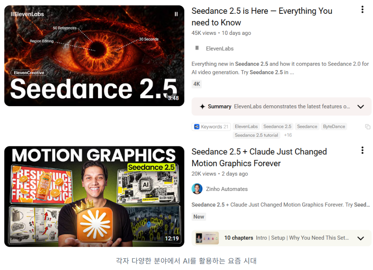Open title Seedance 2.5 is Here — Everything You need to Know
The image size is (373, 270).
(x=262, y=17)
